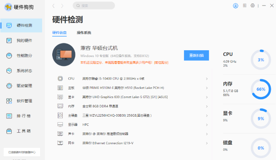The height and width of the screenshot is (160, 276).
Task: Expand the i5-10400 CPU row chevron
Action: (207, 79)
